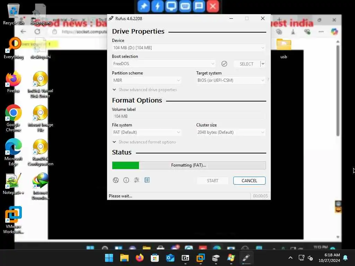The image size is (355, 266).
Task: Open File Explorer from taskbar
Action: (x=124, y=258)
